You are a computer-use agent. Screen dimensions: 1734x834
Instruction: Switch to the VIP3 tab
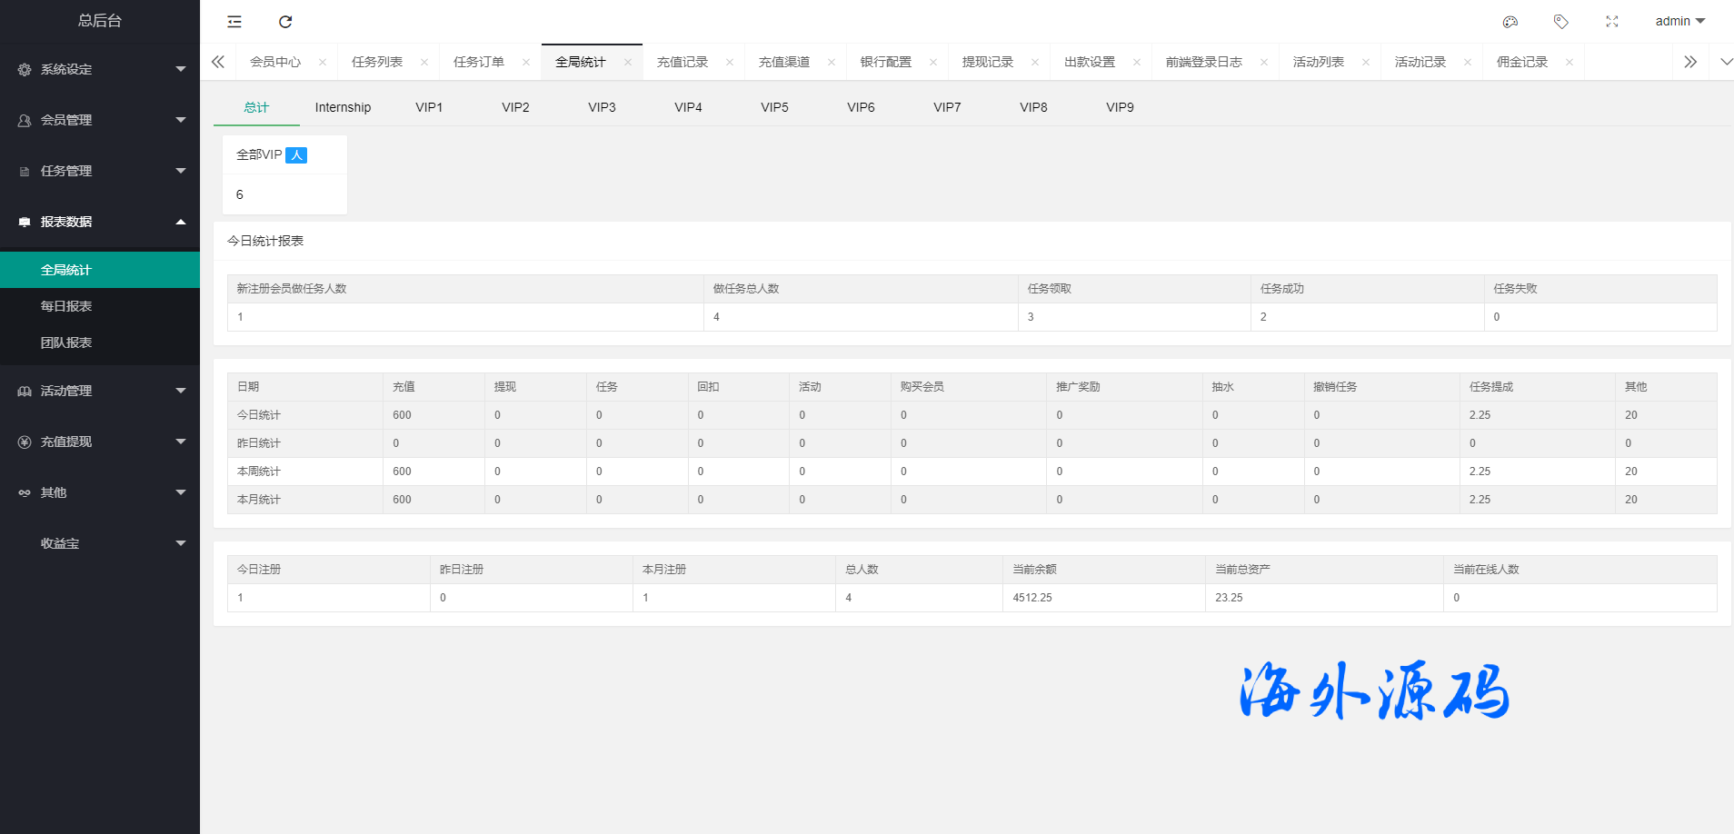[x=602, y=107]
